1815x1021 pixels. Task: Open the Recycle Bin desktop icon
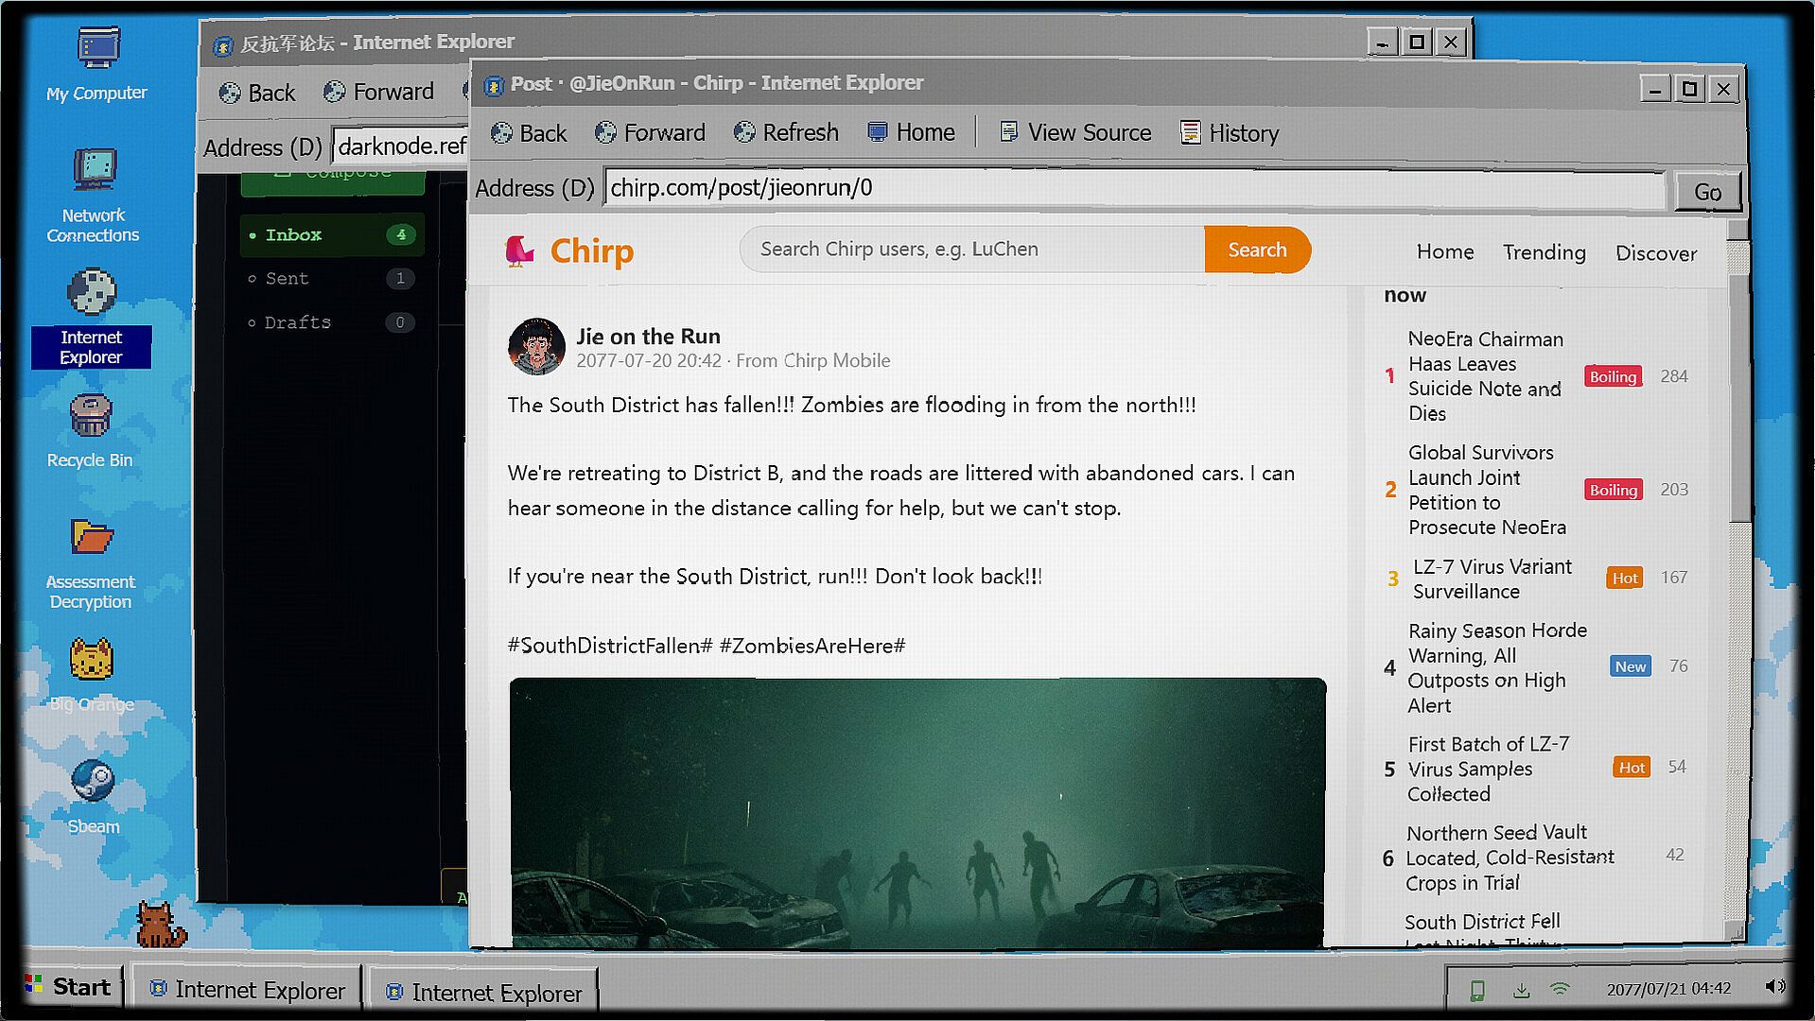[x=91, y=431]
